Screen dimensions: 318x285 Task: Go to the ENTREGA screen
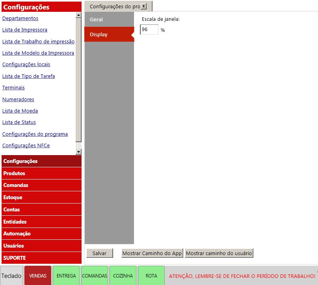coord(66,276)
